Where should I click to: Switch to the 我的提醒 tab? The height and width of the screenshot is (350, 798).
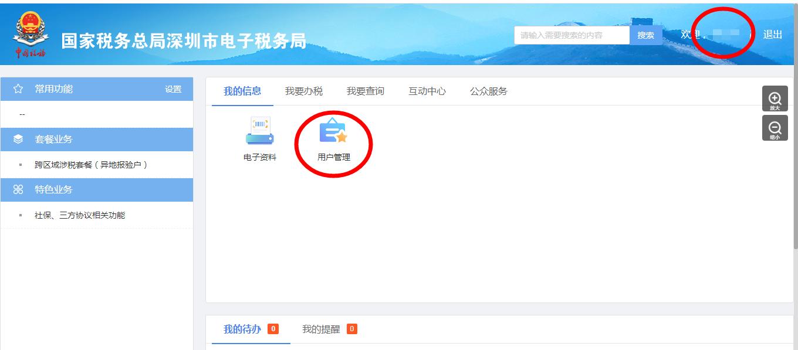pyautogui.click(x=322, y=329)
